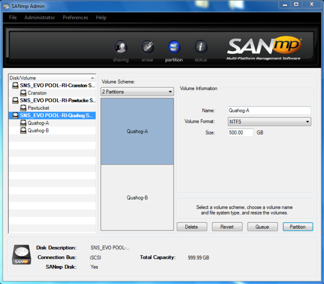Select the Quahog-A partition block
The width and height of the screenshot is (324, 284).
point(137,132)
